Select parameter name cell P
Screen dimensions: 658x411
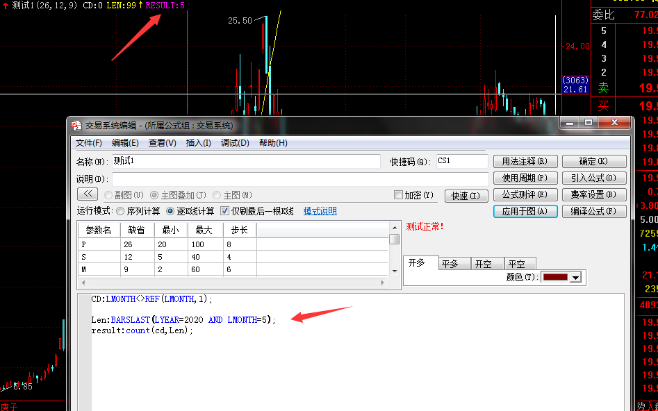tap(99, 244)
